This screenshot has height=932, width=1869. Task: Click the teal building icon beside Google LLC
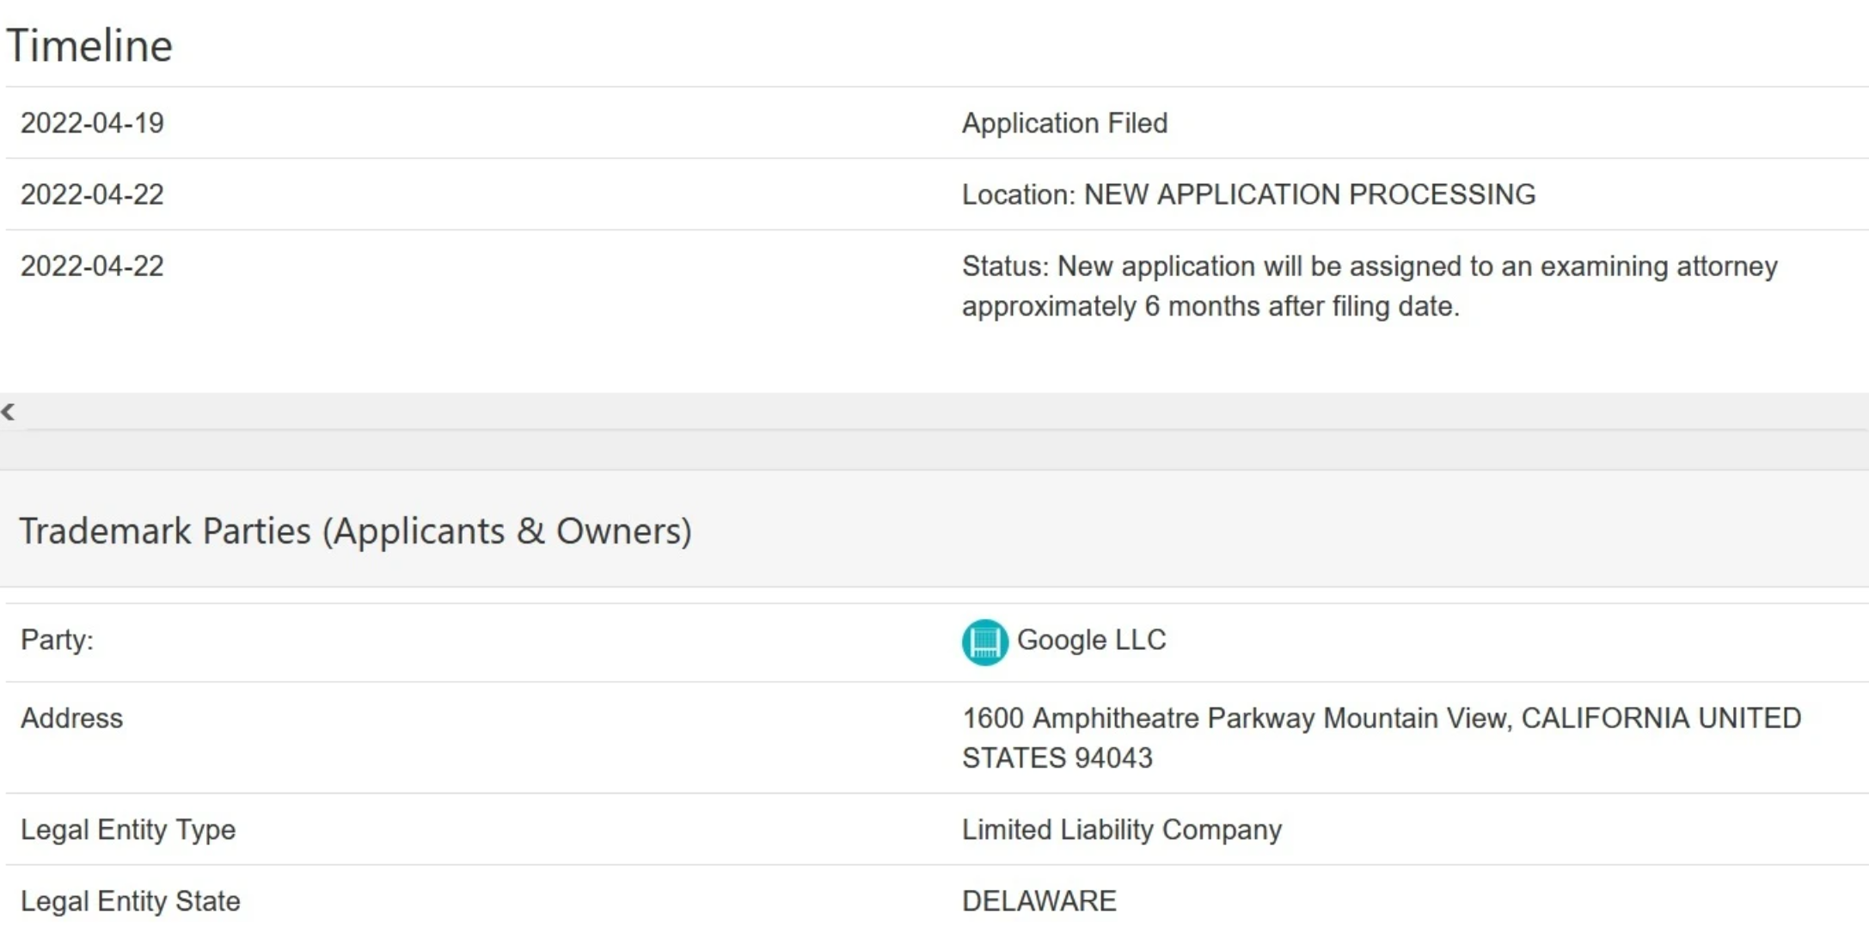[x=984, y=641]
